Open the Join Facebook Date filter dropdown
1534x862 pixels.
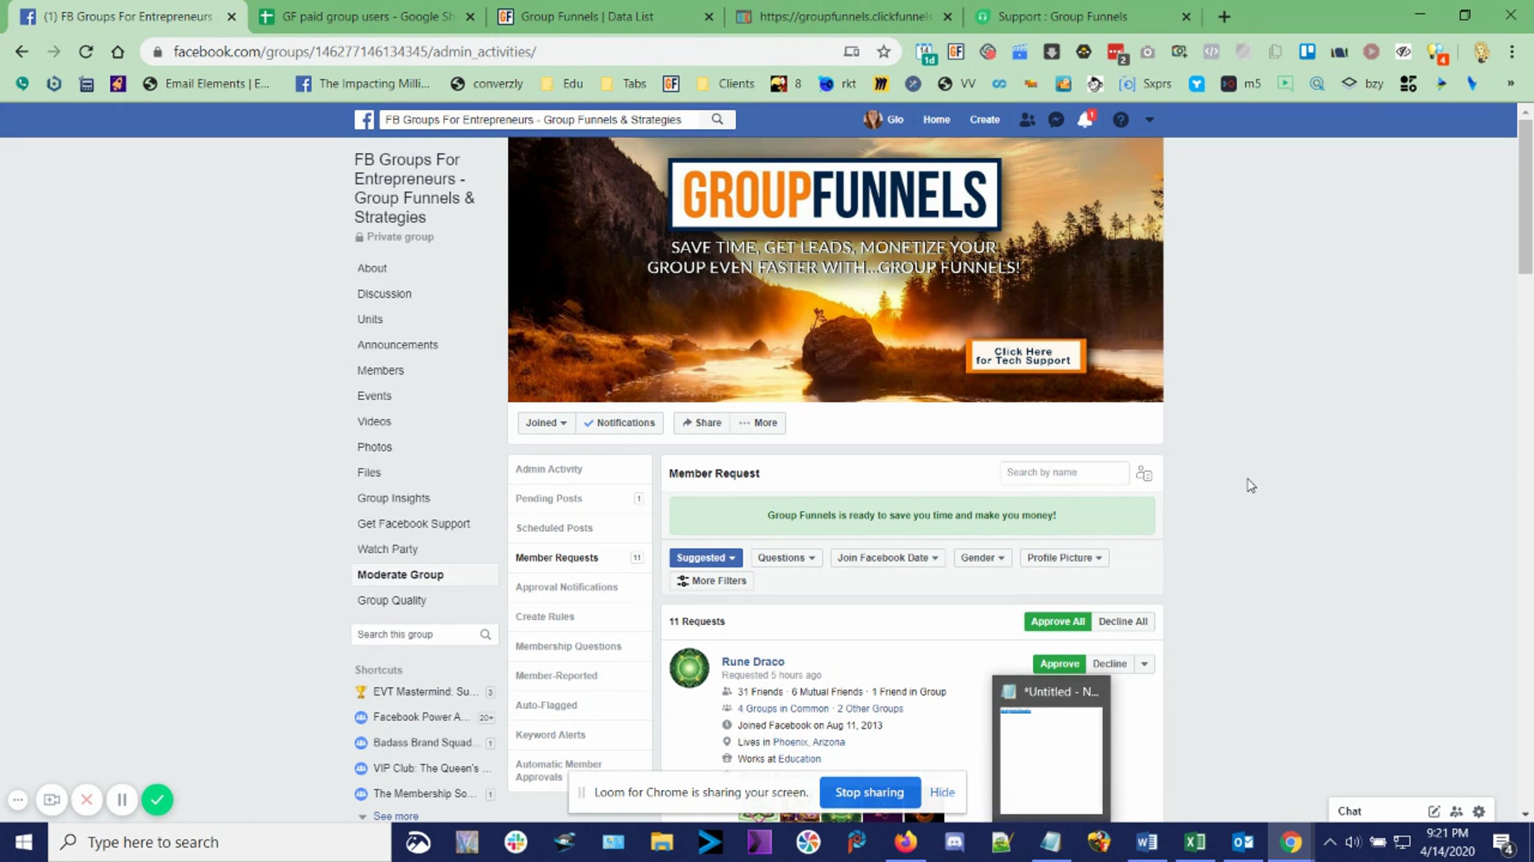point(887,557)
